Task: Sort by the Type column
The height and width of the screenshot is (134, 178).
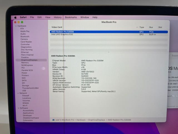Action: [142, 27]
